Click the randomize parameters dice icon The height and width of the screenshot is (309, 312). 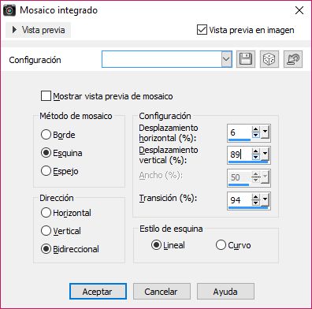(x=269, y=59)
